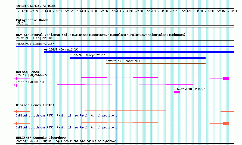Screen dimensions: 242x145
Task: Click left arrow of first OMIM gene line
Action: coord(15,111)
